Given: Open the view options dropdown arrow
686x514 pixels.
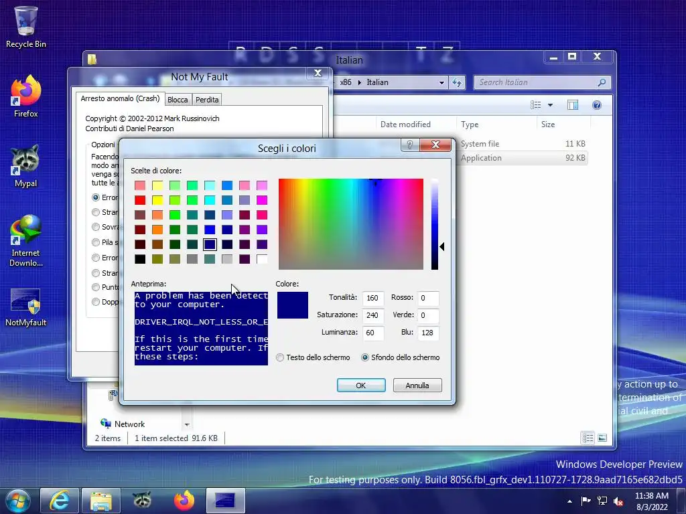Looking at the screenshot, I should pos(551,105).
